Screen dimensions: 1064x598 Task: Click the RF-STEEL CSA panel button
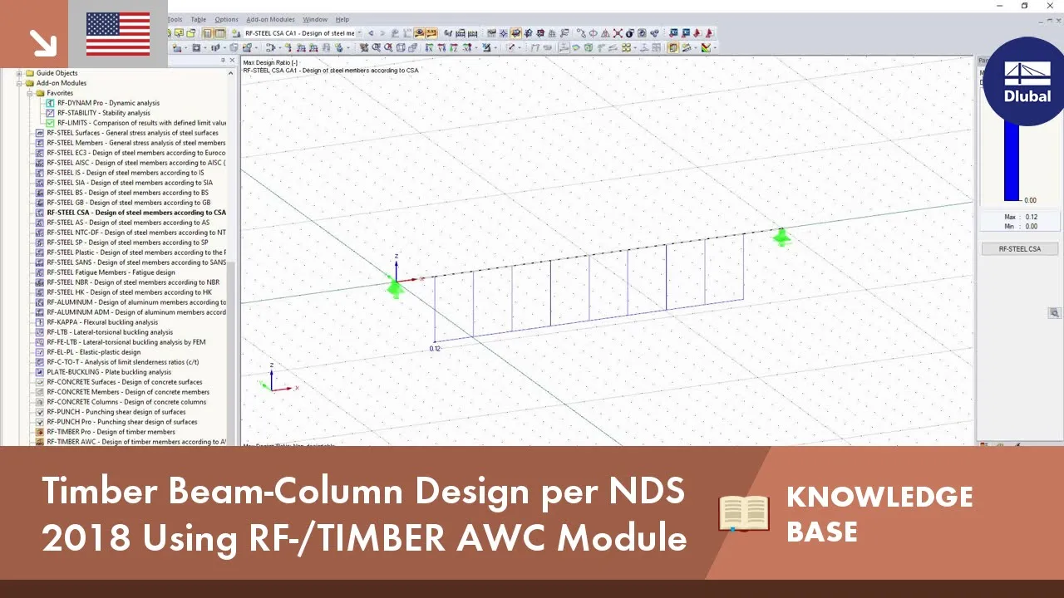(1019, 249)
